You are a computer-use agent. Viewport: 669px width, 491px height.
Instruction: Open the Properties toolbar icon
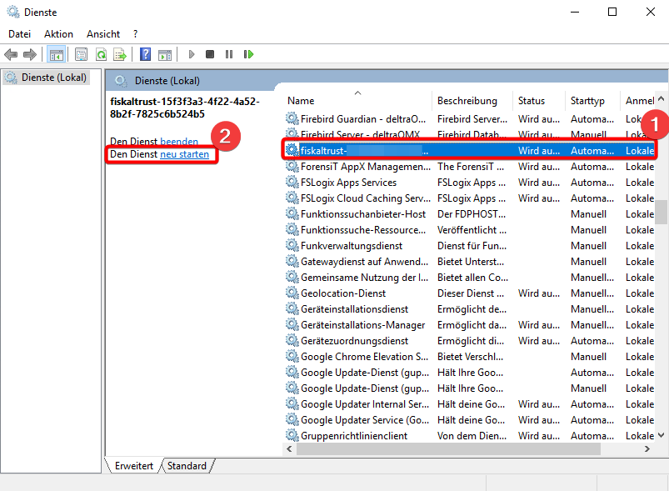(x=81, y=54)
